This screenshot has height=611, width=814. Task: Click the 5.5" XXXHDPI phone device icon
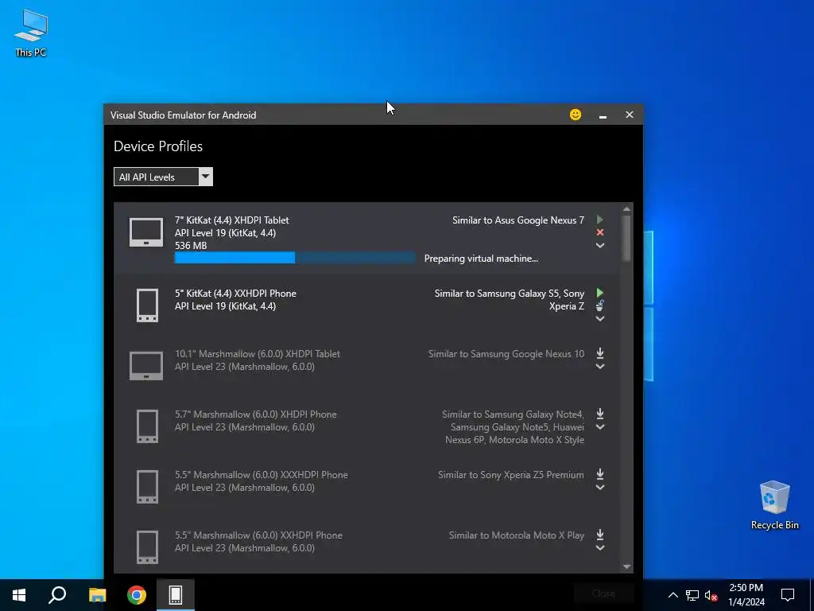[147, 487]
